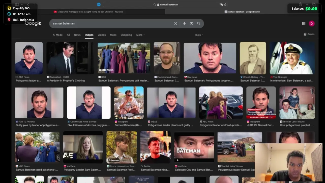Click into the Google search input field
Screen dimensions: 325x183
click(x=112, y=23)
